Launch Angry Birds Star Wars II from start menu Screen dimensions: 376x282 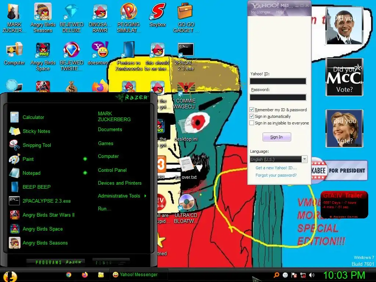42,215
